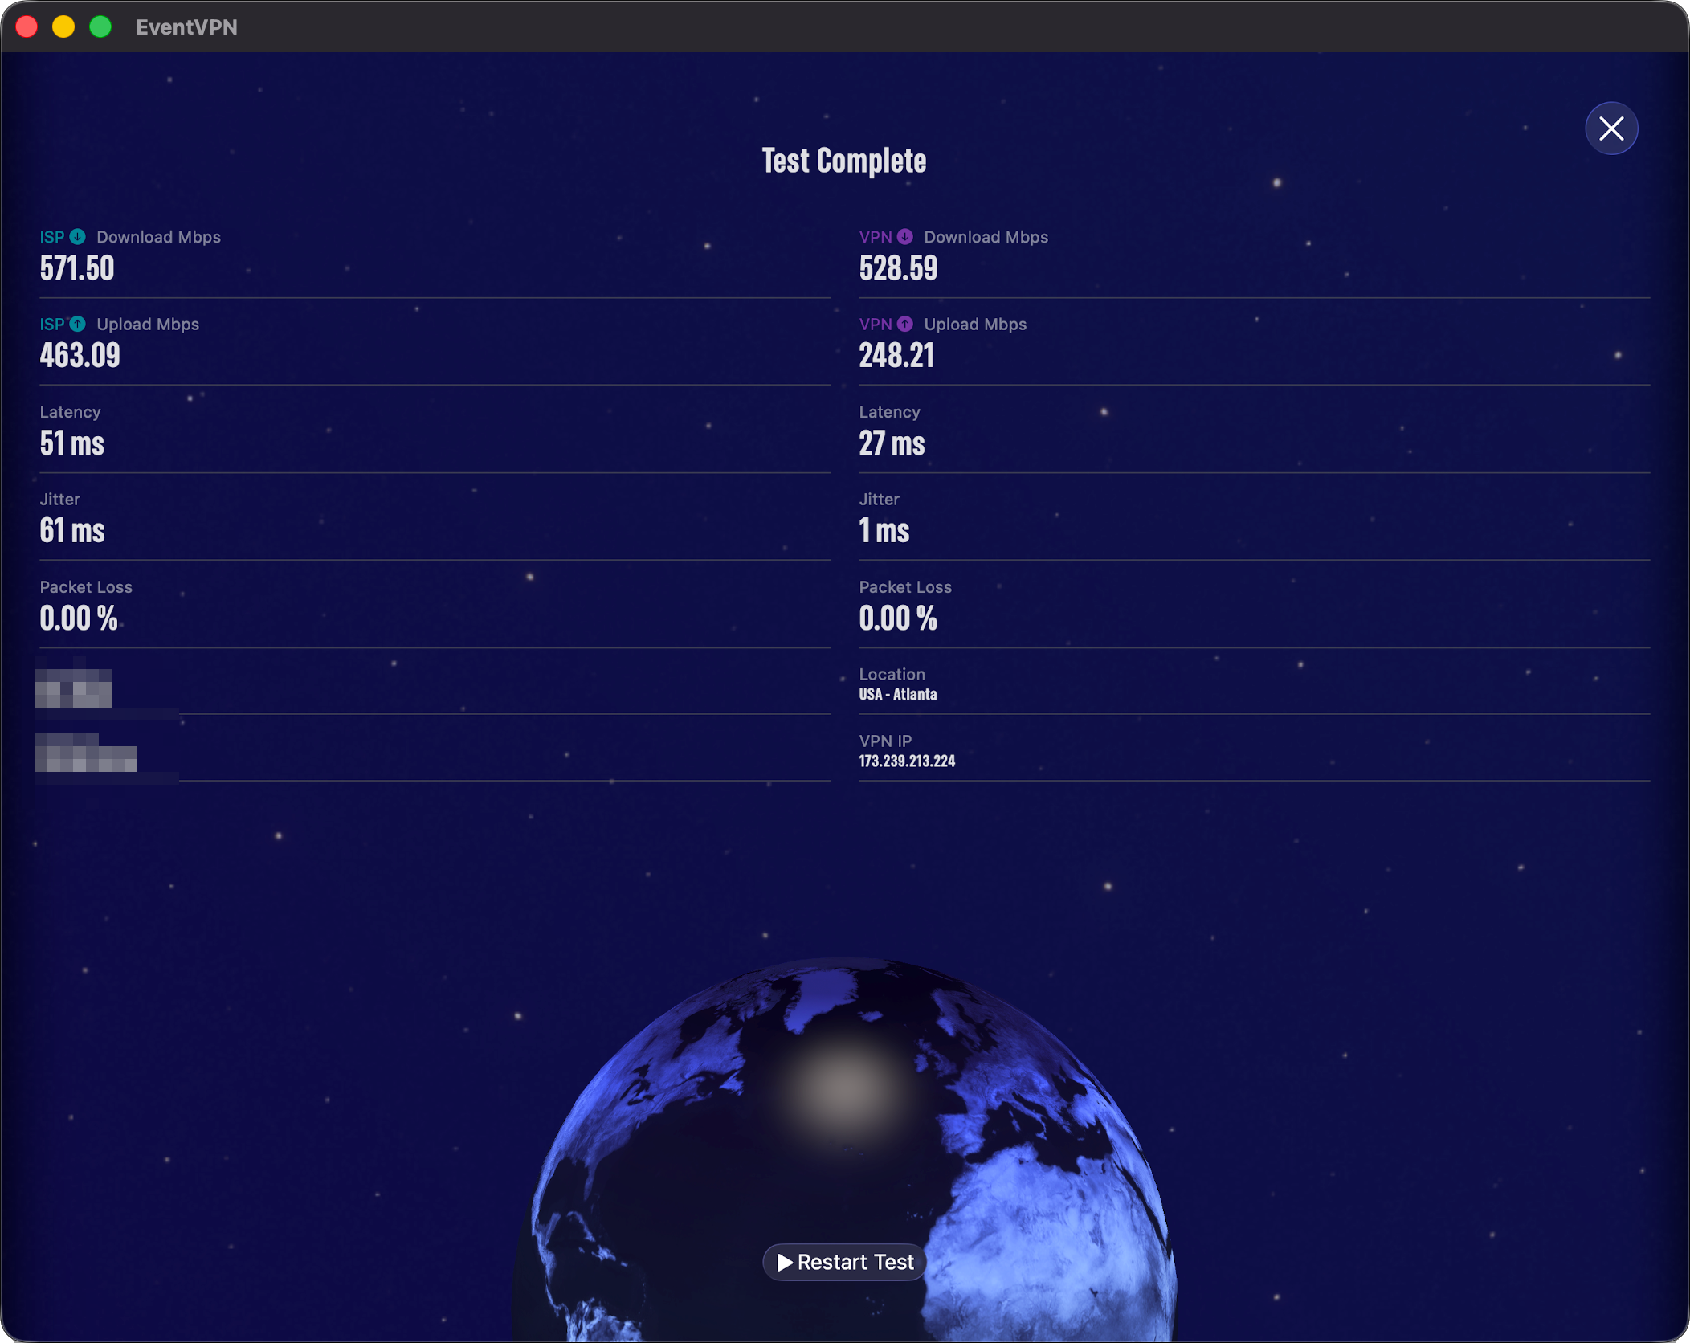Close the speed test results overlay

click(x=1610, y=129)
